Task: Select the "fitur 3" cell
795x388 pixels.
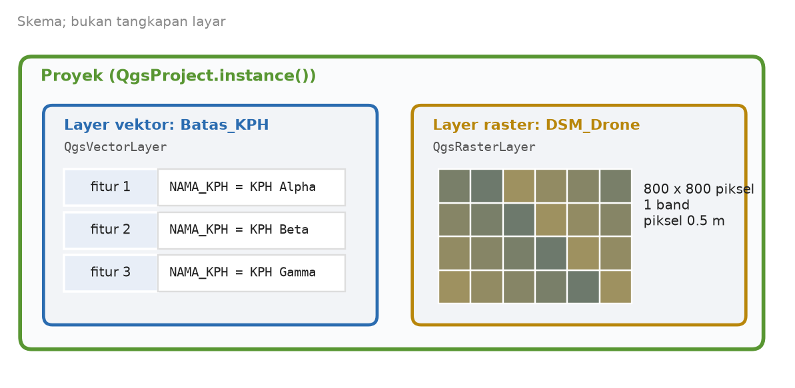Action: click(x=111, y=272)
